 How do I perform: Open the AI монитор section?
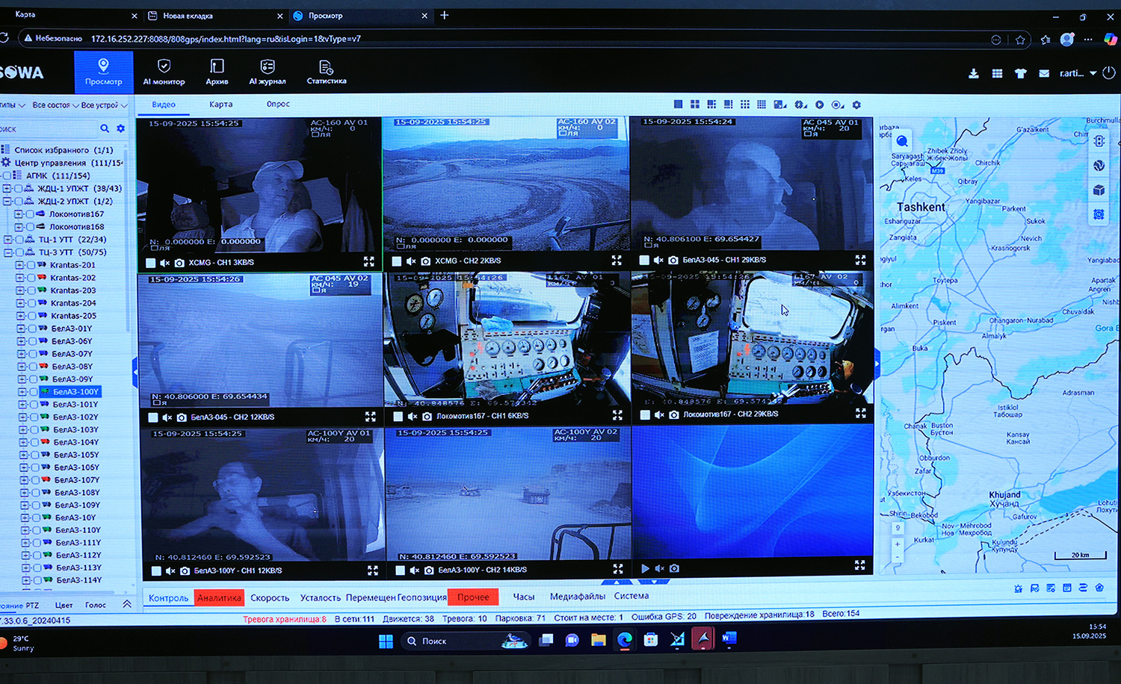pyautogui.click(x=164, y=72)
